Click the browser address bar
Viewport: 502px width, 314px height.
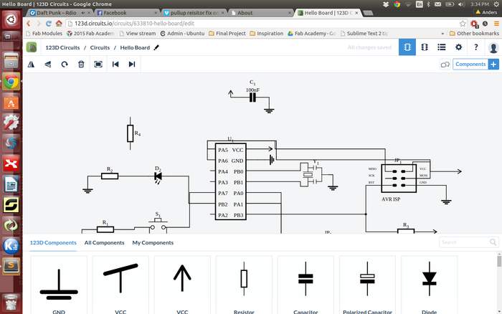click(262, 24)
